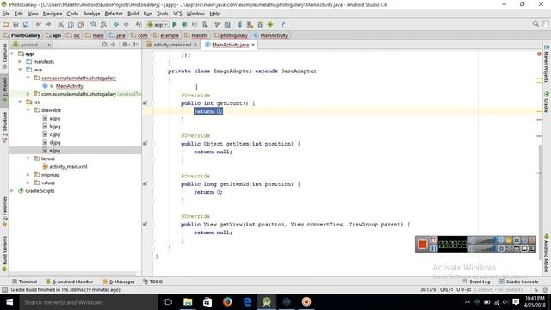Expand the manifests folder

(20, 61)
